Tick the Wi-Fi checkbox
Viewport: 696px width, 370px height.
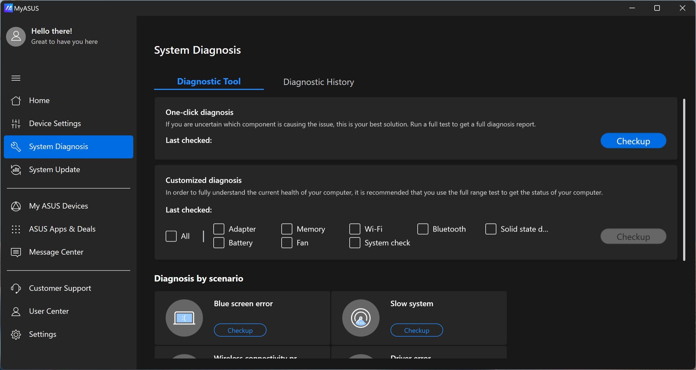click(x=355, y=229)
